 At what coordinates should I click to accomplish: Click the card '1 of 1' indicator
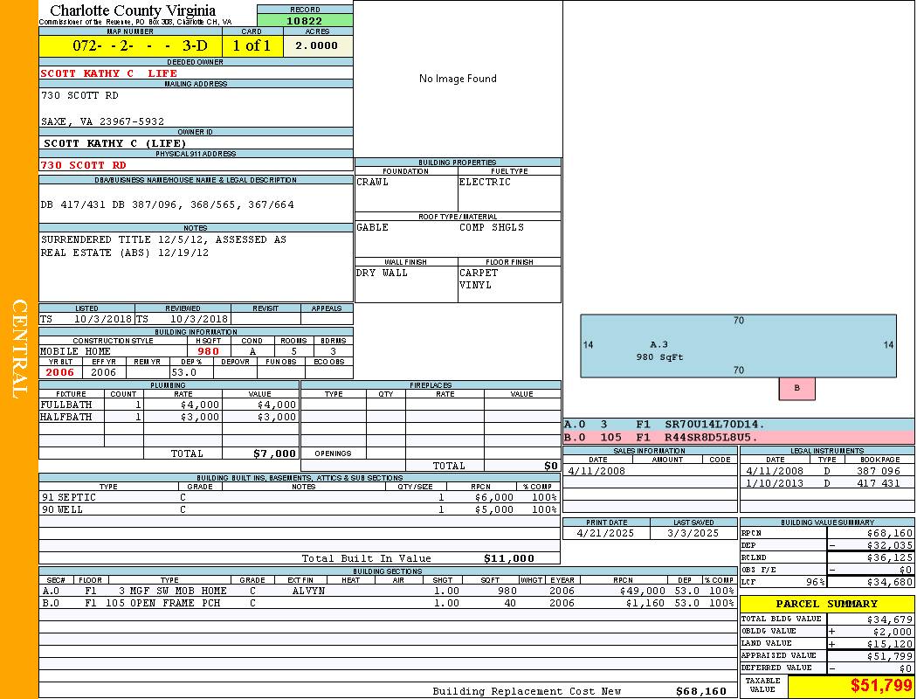252,46
